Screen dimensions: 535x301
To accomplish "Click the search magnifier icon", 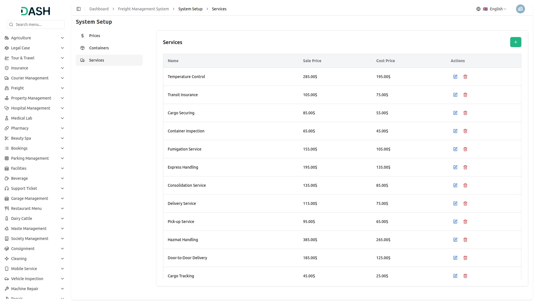I will point(11,25).
